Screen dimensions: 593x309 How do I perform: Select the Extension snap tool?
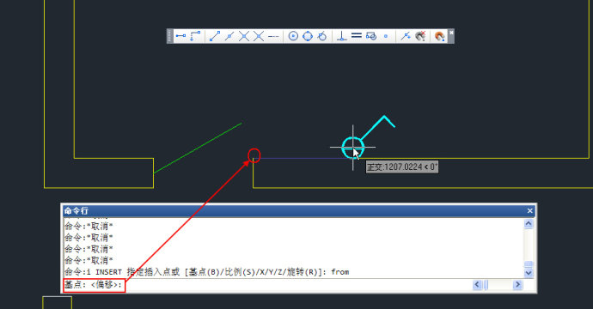pos(273,36)
